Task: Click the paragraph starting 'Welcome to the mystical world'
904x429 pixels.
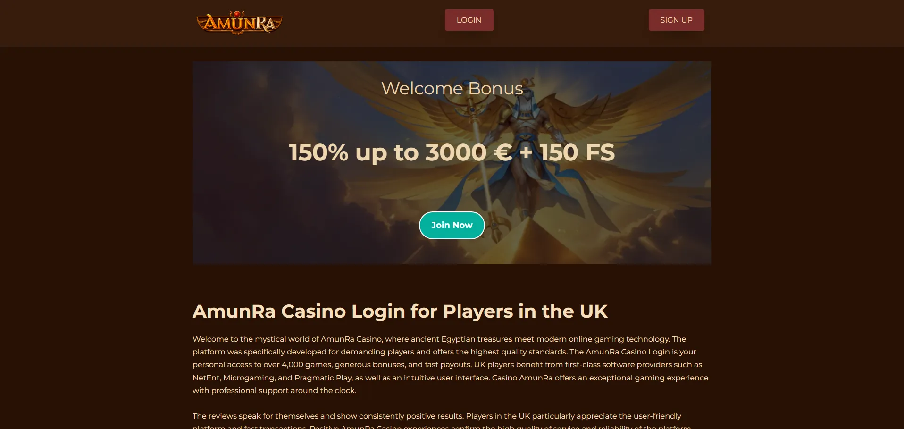Action: (x=451, y=365)
